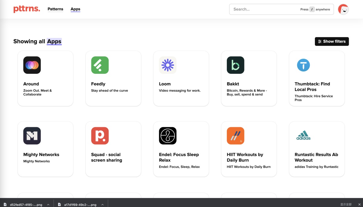Open the user profile avatar
The width and height of the screenshot is (363, 207).
point(343,9)
